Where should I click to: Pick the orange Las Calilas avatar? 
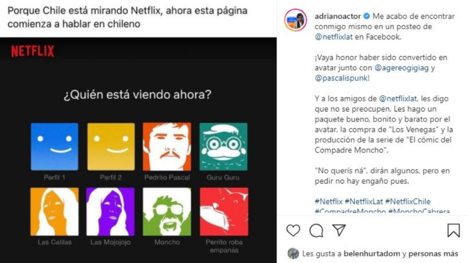[x=54, y=211]
